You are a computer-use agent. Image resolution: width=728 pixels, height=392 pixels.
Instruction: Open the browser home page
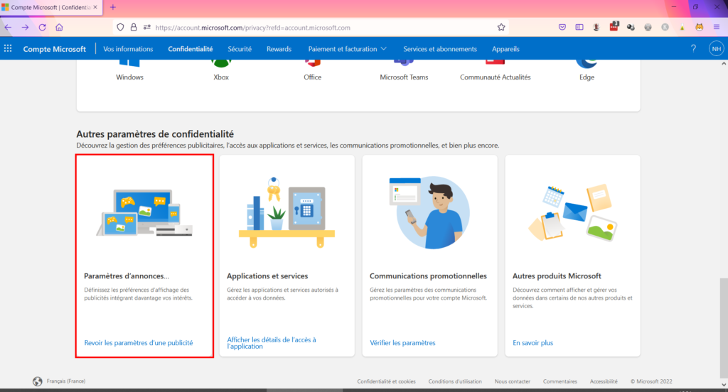pos(59,28)
